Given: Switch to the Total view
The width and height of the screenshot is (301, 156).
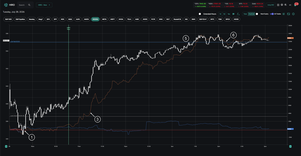Looking at the screenshot, I should tap(245, 14).
